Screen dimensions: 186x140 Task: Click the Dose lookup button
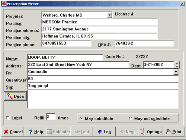click(x=15, y=96)
